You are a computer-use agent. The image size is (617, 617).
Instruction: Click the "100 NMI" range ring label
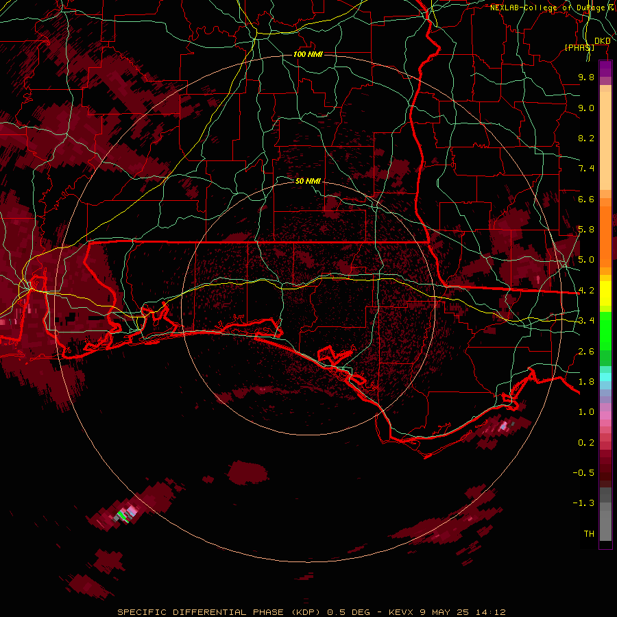click(x=308, y=54)
